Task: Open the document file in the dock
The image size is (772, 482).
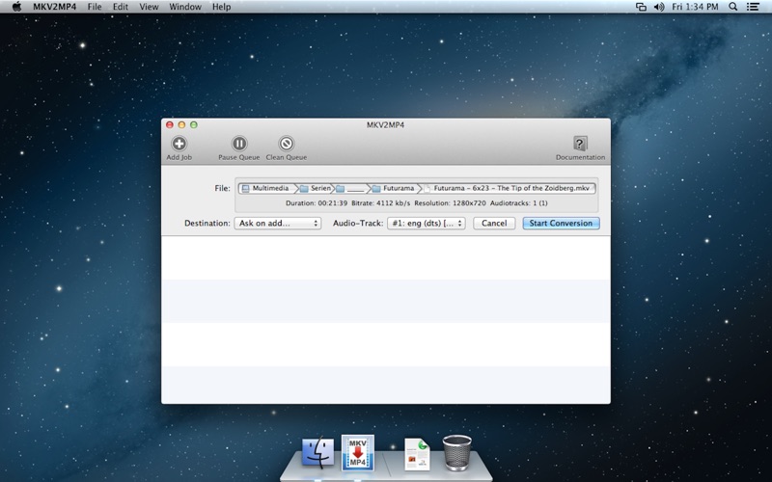Action: coord(417,453)
